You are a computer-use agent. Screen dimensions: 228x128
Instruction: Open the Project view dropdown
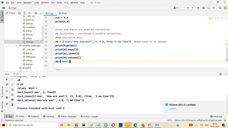[x=11, y=13]
